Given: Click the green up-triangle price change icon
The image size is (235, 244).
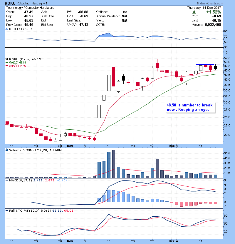Looking at the screenshot, I should (194, 12).
